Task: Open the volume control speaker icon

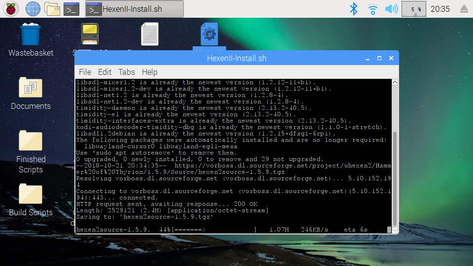Action: [392, 9]
